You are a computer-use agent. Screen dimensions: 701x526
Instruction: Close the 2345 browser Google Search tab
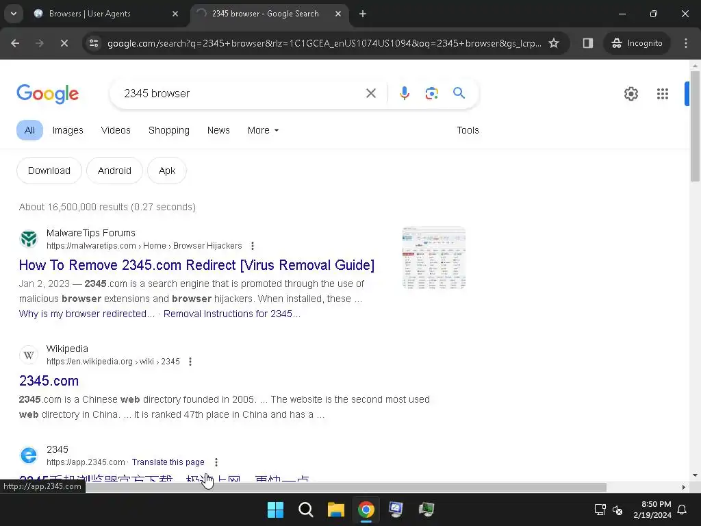338,14
